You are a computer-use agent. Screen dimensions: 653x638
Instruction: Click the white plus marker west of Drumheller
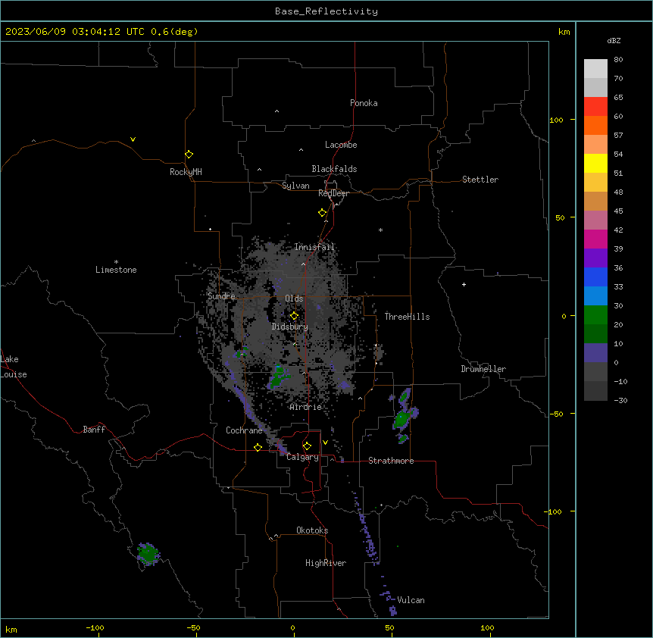pyautogui.click(x=464, y=284)
